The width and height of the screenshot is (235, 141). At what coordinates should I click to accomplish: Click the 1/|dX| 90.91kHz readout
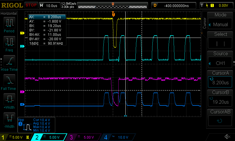coord(46,43)
